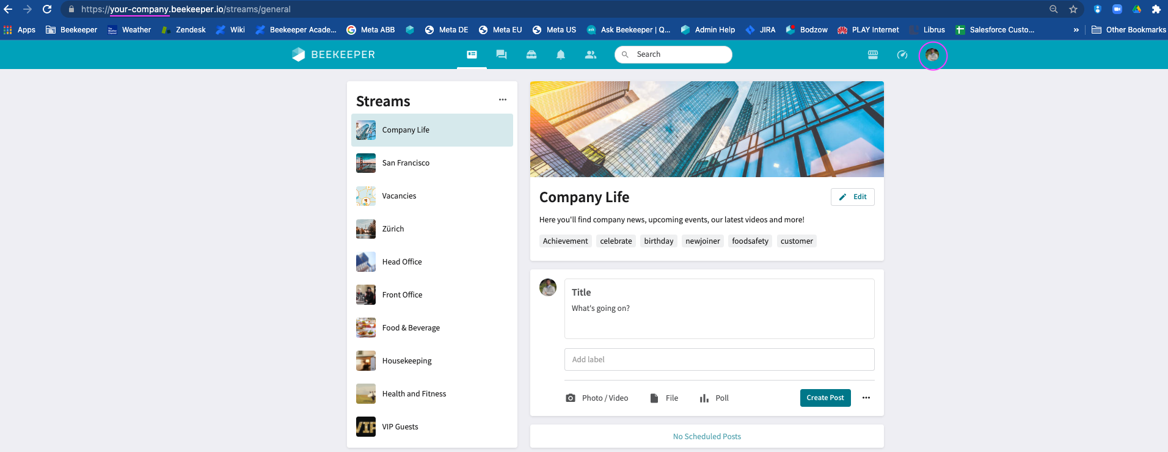The width and height of the screenshot is (1168, 452).
Task: Add a Poll to the post
Action: 714,398
